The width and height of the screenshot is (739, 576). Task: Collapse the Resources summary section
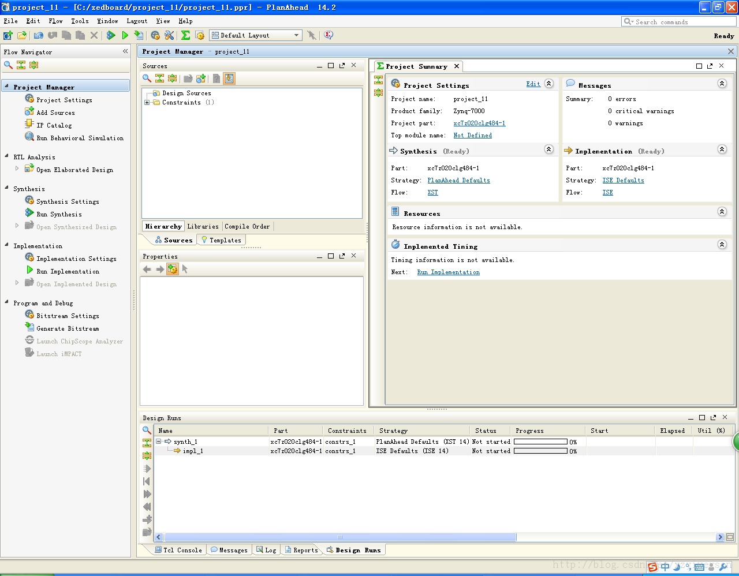point(722,212)
